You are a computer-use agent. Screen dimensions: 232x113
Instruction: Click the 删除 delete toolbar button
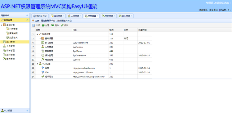coord(55,25)
